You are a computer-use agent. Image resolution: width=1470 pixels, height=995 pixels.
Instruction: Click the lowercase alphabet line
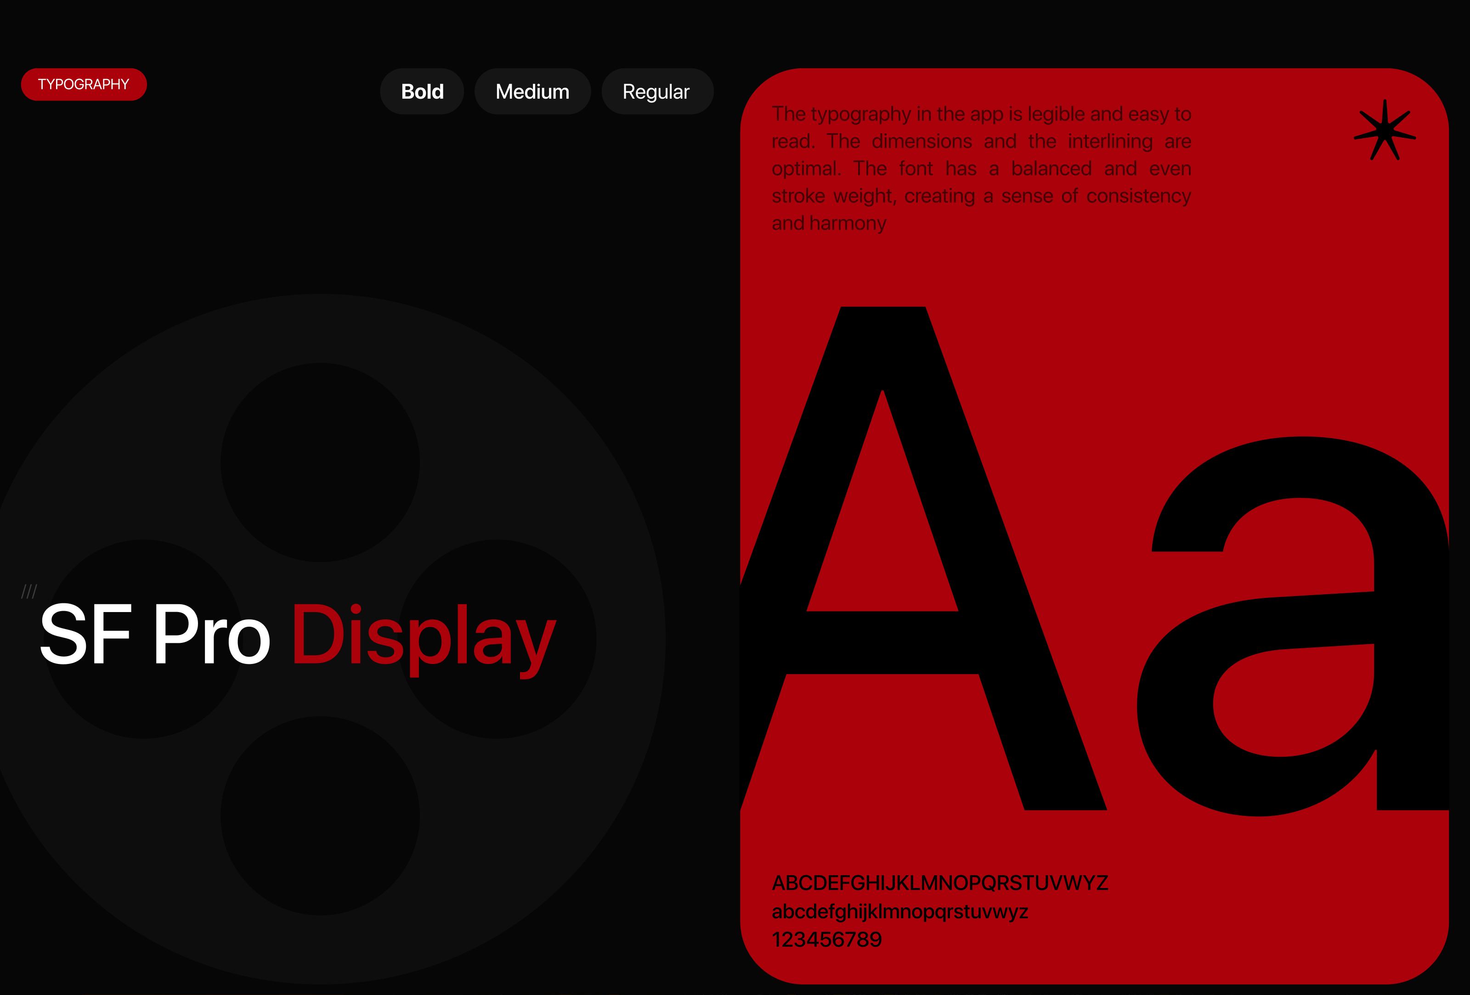point(899,911)
